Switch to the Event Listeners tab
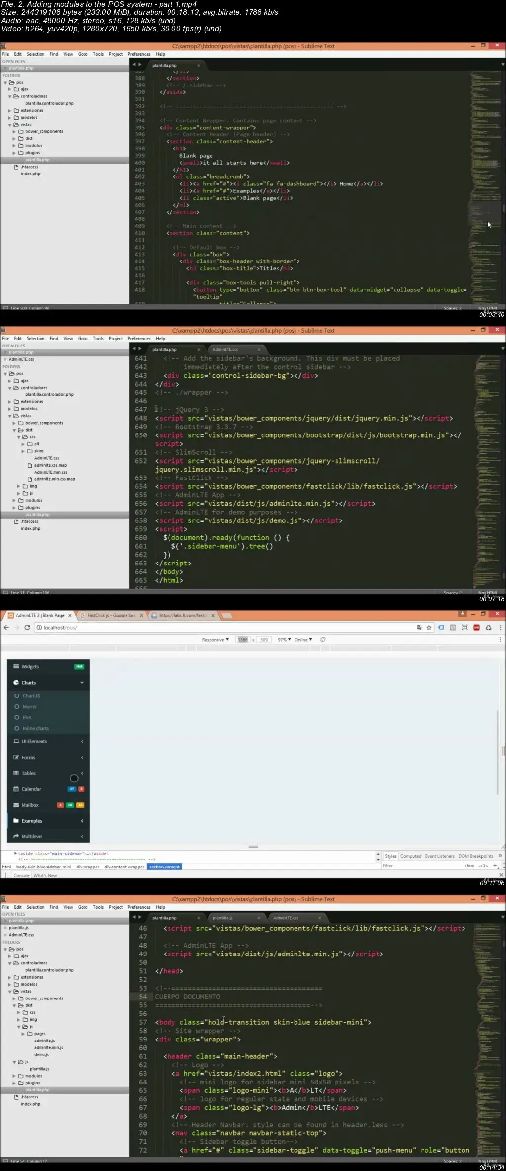This screenshot has width=506, height=1171. pos(439,856)
